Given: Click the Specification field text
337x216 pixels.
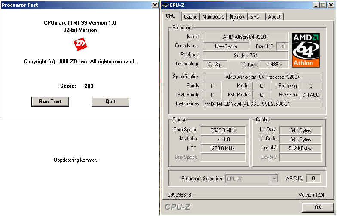Looking at the screenshot, I should (x=262, y=77).
